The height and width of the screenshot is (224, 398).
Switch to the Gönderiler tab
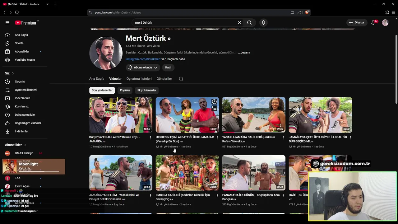(x=164, y=79)
